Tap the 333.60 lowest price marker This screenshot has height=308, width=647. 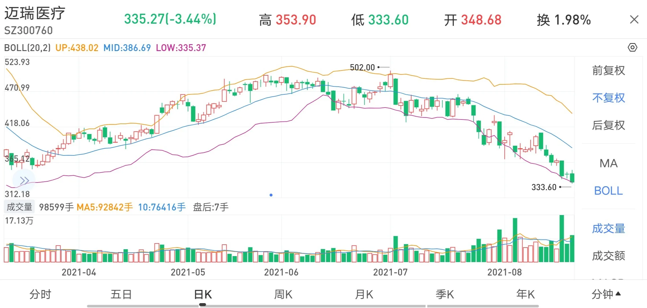coord(544,187)
